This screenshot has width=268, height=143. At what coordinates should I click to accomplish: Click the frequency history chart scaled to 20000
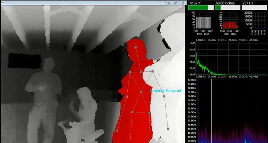click(x=259, y=20)
